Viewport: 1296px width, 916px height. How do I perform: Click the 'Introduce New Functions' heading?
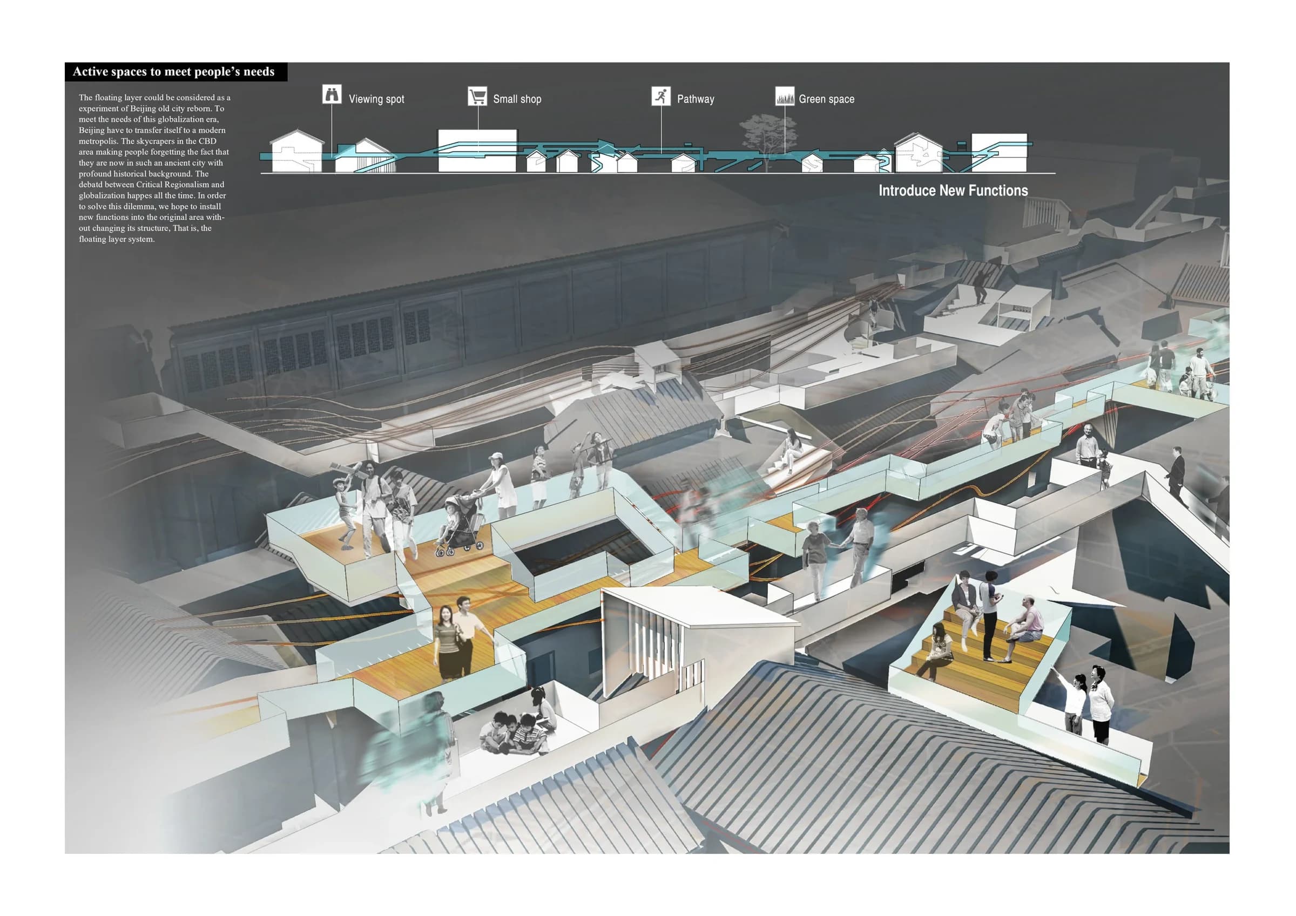click(953, 191)
